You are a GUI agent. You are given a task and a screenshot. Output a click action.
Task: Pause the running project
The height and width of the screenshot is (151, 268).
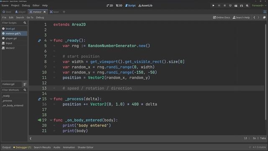(x=219, y=5)
